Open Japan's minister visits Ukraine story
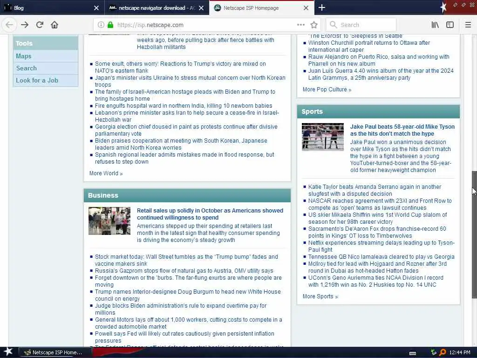 coord(190,81)
